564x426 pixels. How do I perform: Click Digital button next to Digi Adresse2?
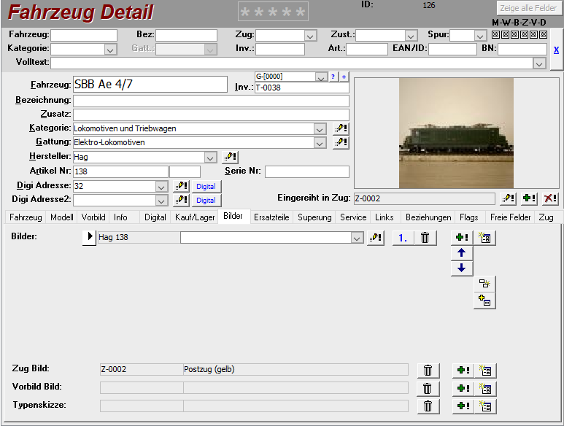tap(206, 201)
